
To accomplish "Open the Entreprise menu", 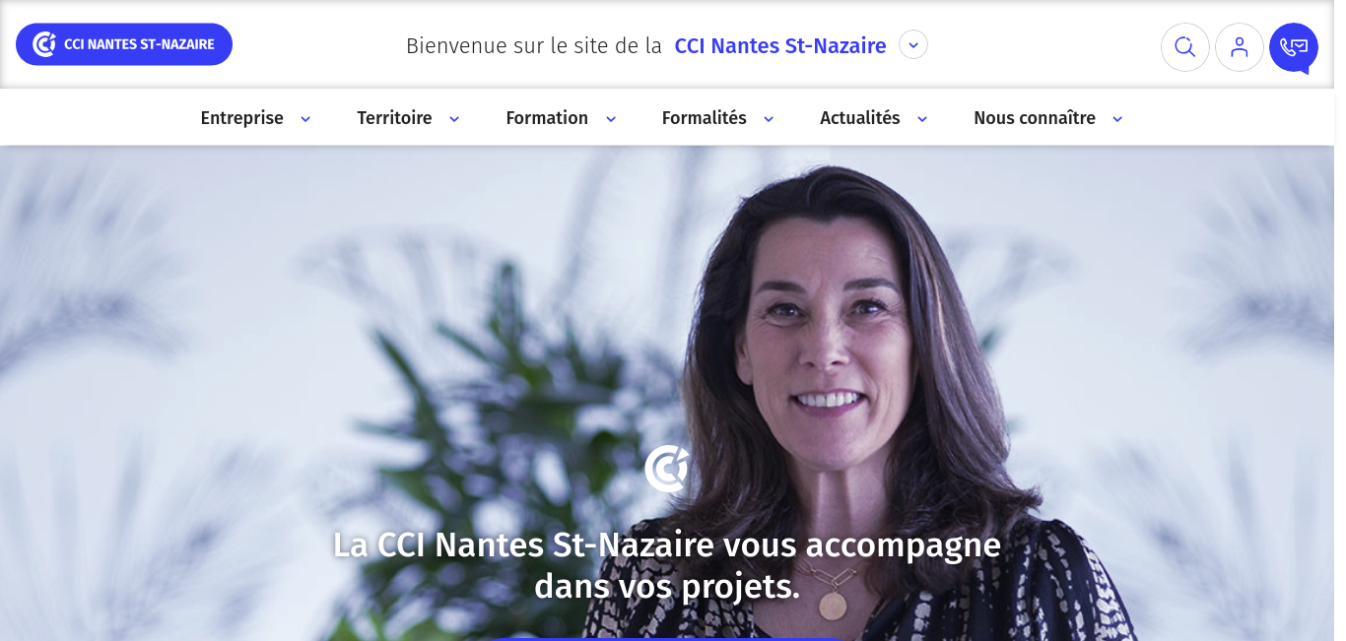I will 241,118.
